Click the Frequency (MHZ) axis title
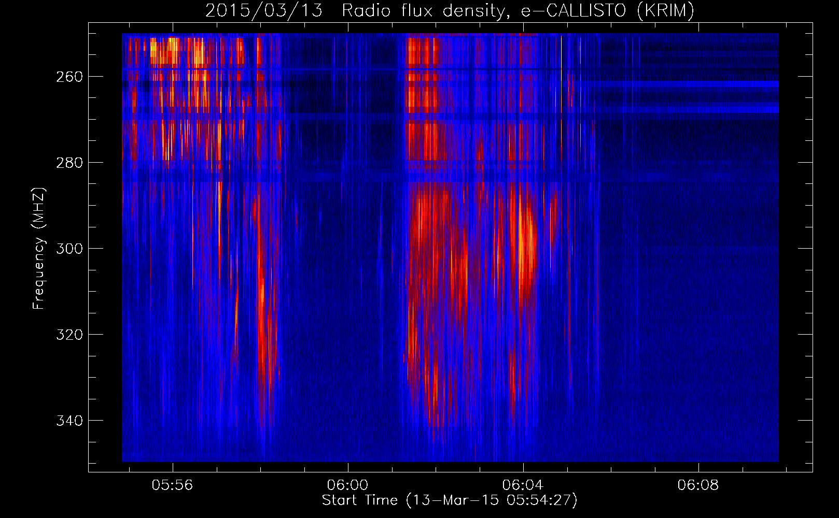The image size is (839, 518). 39,249
